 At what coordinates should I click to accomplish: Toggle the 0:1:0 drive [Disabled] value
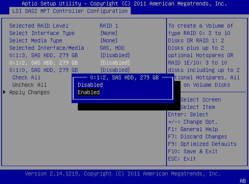click(x=115, y=70)
